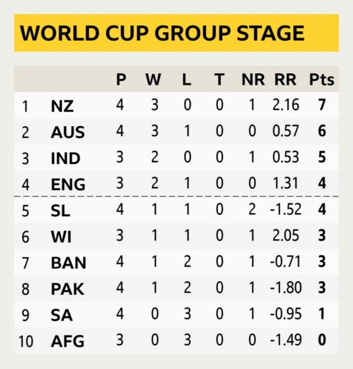Select the SL team name

click(x=60, y=211)
